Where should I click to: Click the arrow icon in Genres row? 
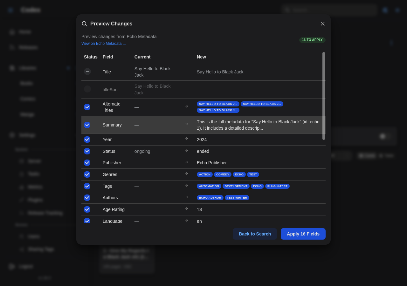click(x=186, y=174)
